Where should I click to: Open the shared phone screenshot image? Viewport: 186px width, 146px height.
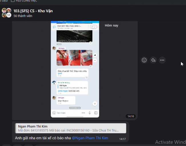click(75, 69)
